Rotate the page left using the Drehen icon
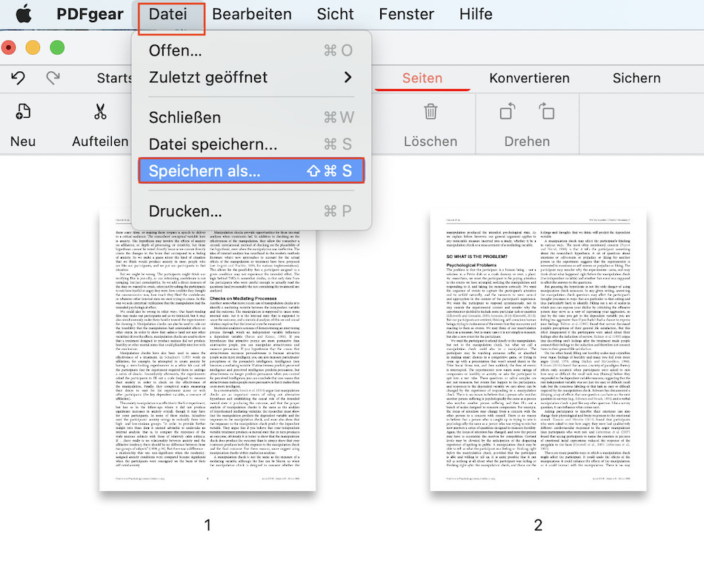 tap(507, 111)
